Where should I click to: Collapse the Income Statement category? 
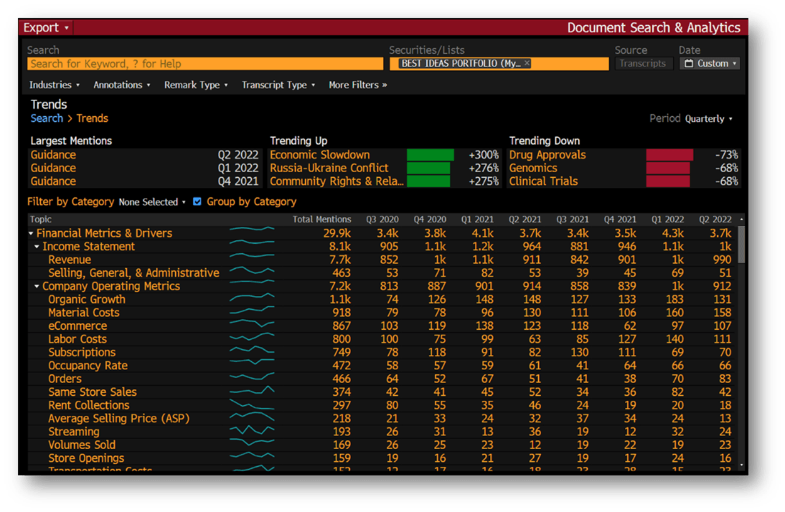[x=36, y=246]
